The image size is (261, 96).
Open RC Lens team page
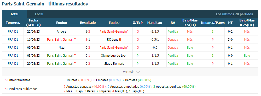pos(112,40)
